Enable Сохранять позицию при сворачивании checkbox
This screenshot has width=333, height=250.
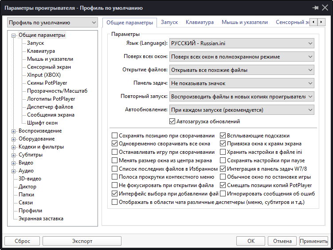click(115, 136)
